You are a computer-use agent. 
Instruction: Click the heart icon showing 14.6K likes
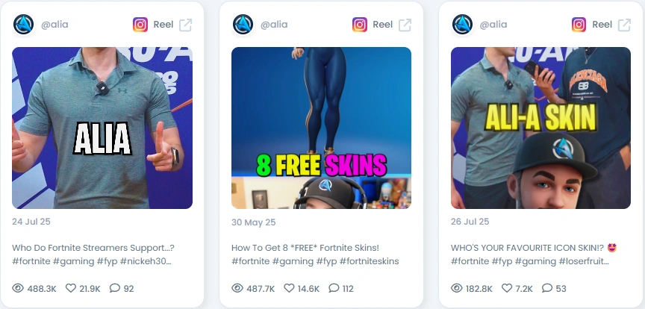pos(289,288)
